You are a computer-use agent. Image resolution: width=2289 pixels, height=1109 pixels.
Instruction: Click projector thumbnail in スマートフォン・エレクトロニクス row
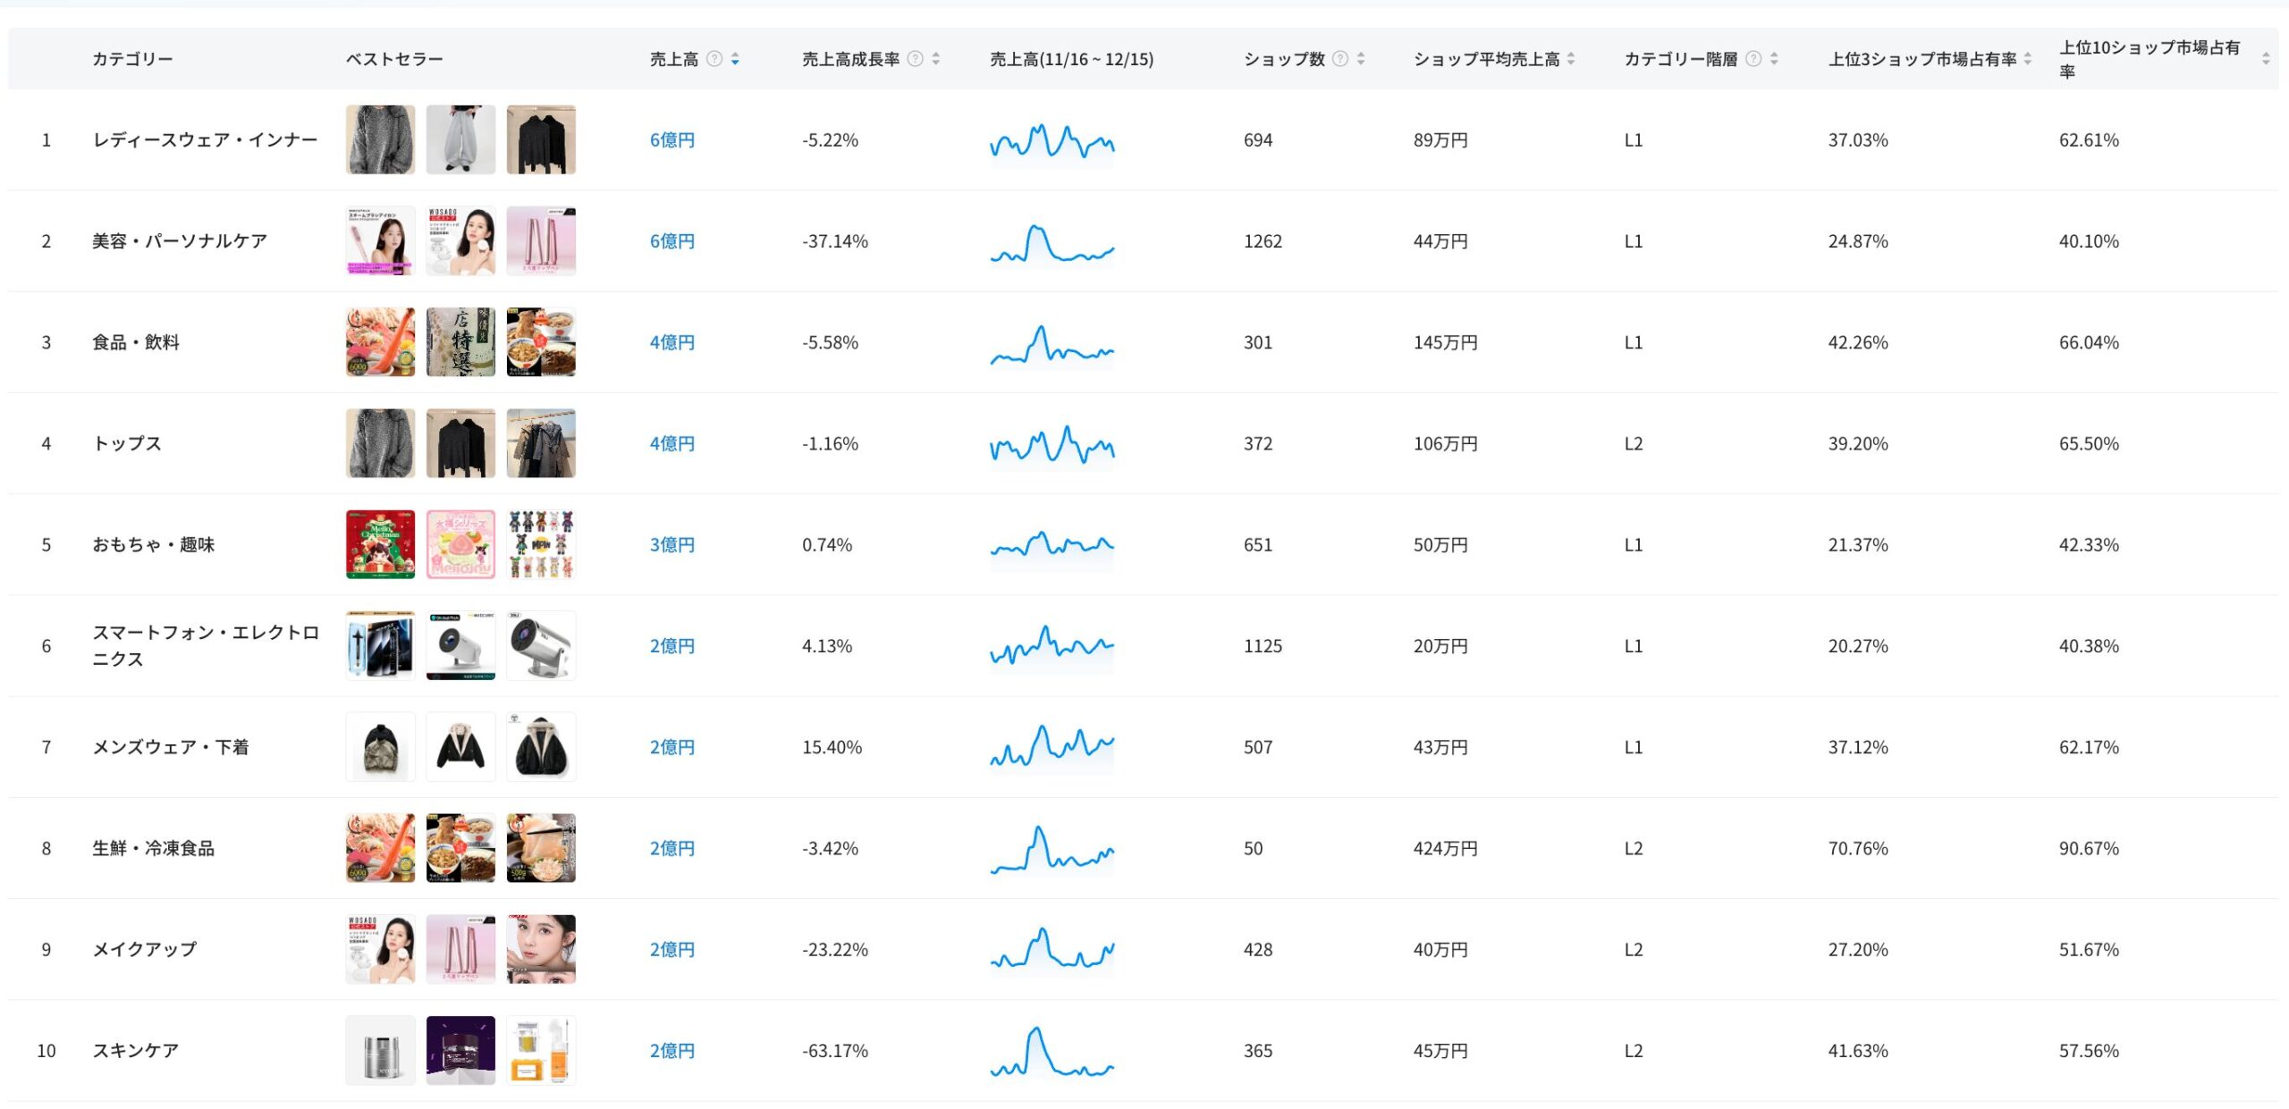coord(460,646)
